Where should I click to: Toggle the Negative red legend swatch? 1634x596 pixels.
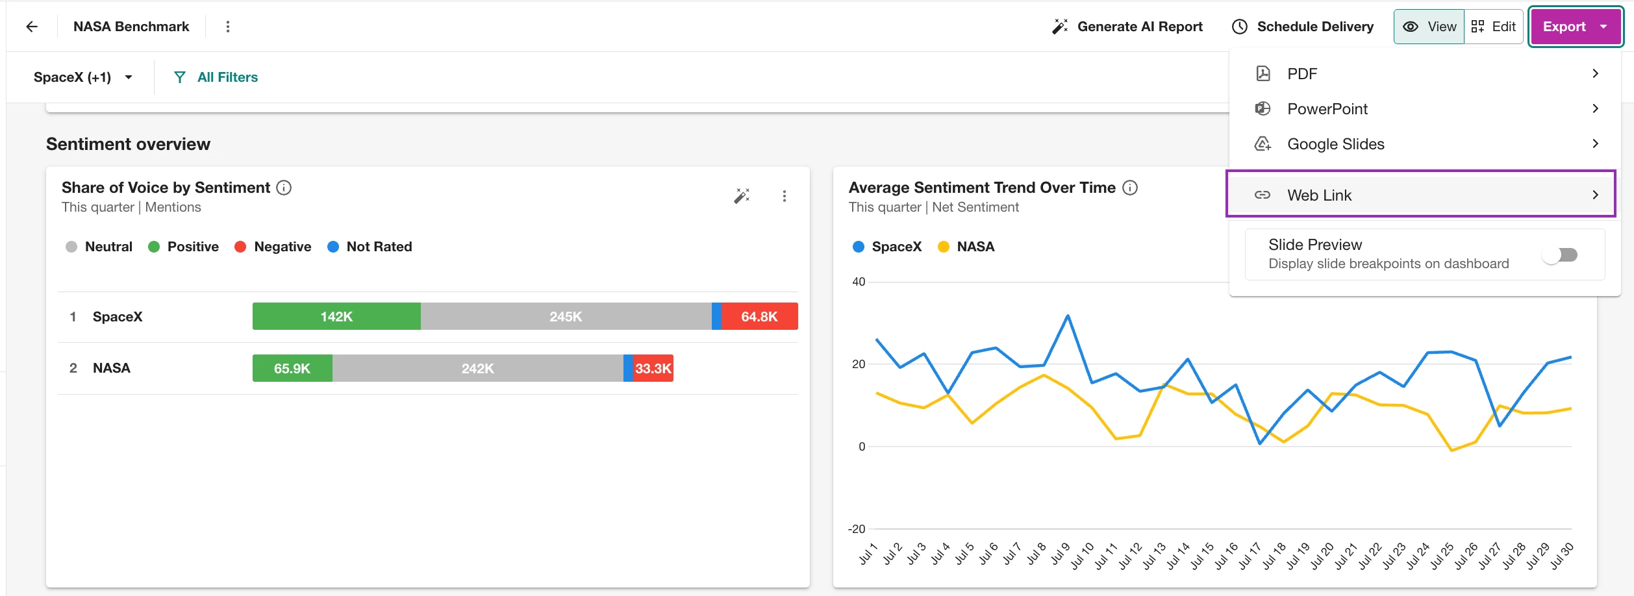tap(240, 247)
